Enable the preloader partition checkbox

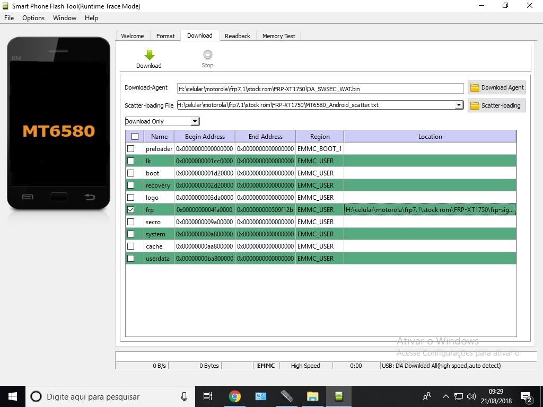click(x=131, y=149)
